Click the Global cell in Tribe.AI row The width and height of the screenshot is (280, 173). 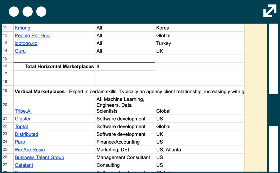click(199, 105)
